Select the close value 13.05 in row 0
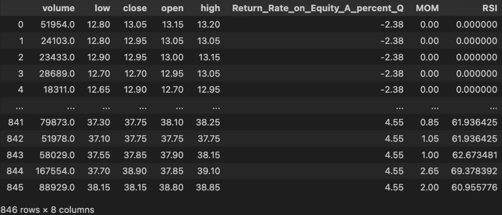 tap(136, 24)
